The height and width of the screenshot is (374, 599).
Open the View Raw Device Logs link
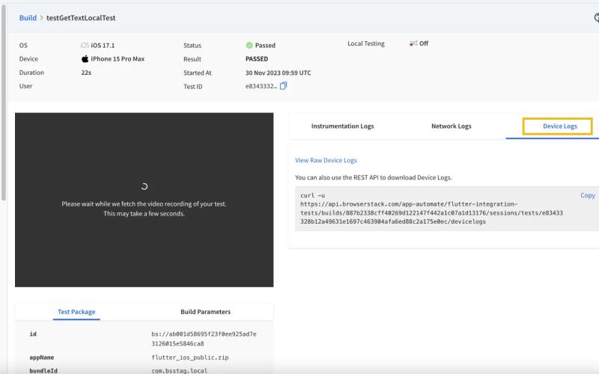pos(326,160)
